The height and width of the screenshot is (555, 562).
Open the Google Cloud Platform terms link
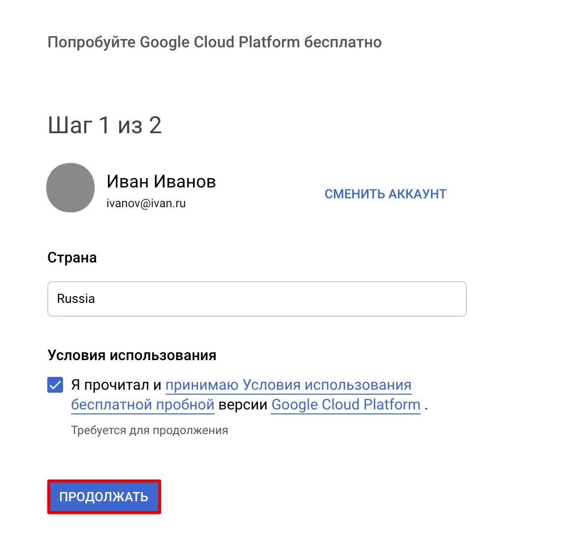[x=346, y=405]
